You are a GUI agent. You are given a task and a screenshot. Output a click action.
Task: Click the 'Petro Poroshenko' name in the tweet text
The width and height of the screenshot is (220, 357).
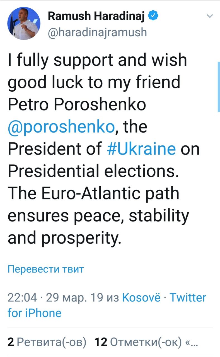coord(77,105)
